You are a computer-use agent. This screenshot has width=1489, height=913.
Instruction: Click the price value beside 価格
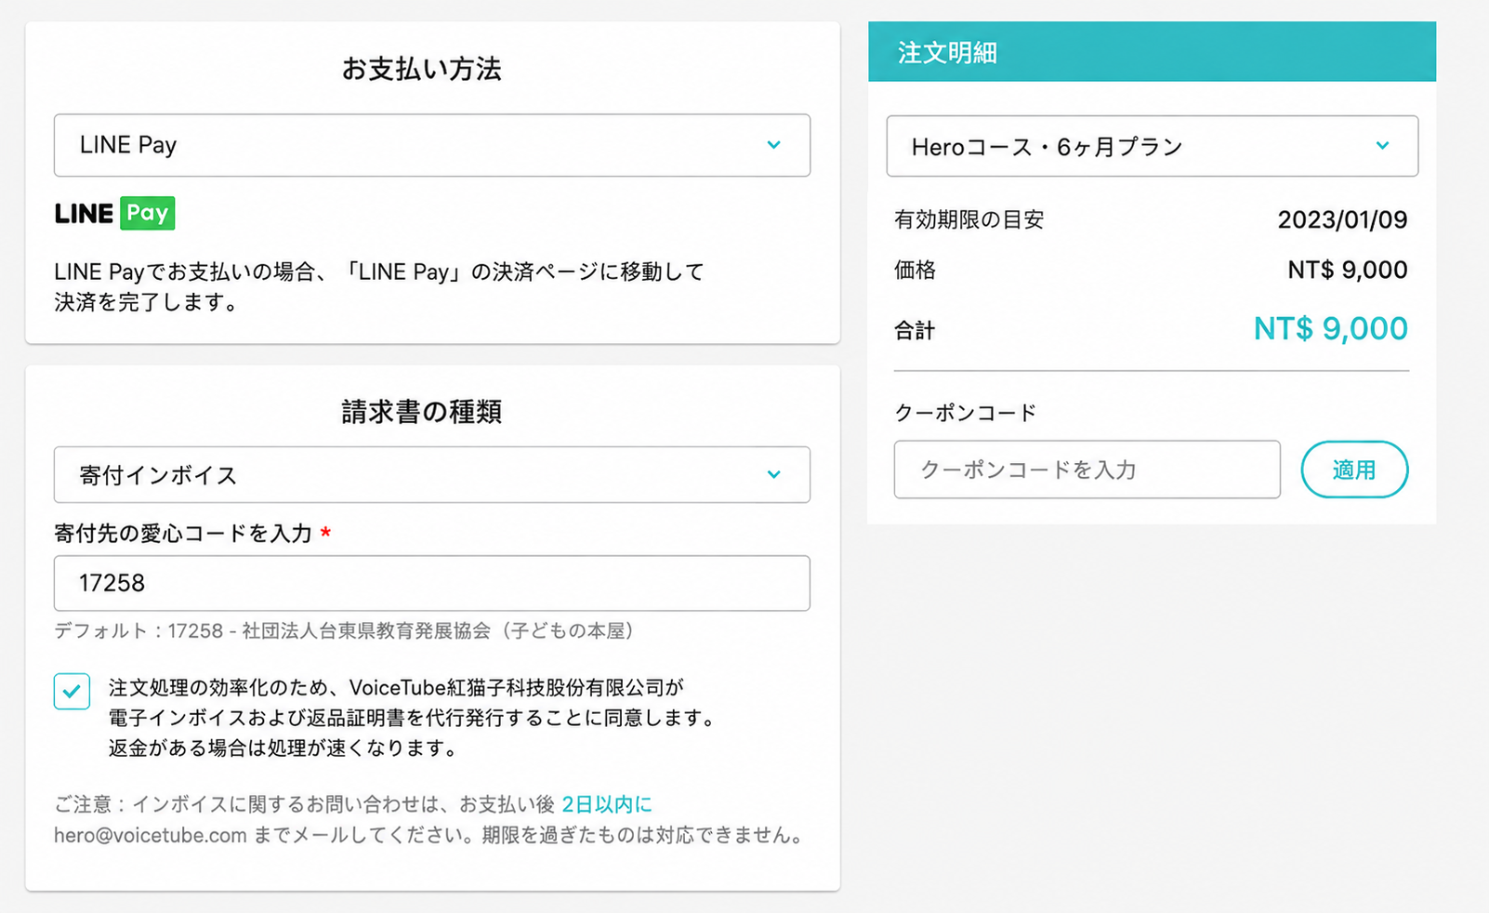(x=1347, y=271)
